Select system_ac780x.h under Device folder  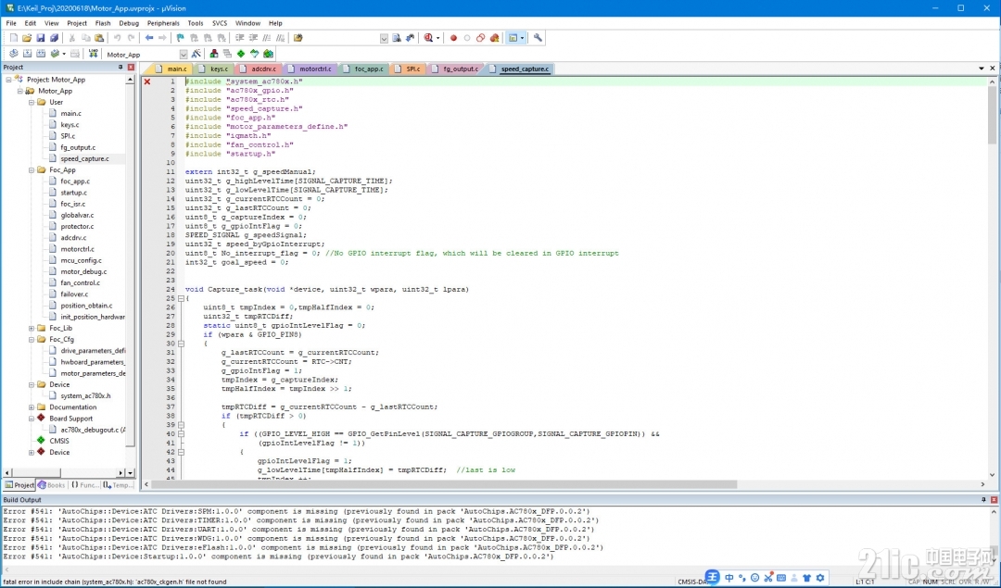(85, 396)
